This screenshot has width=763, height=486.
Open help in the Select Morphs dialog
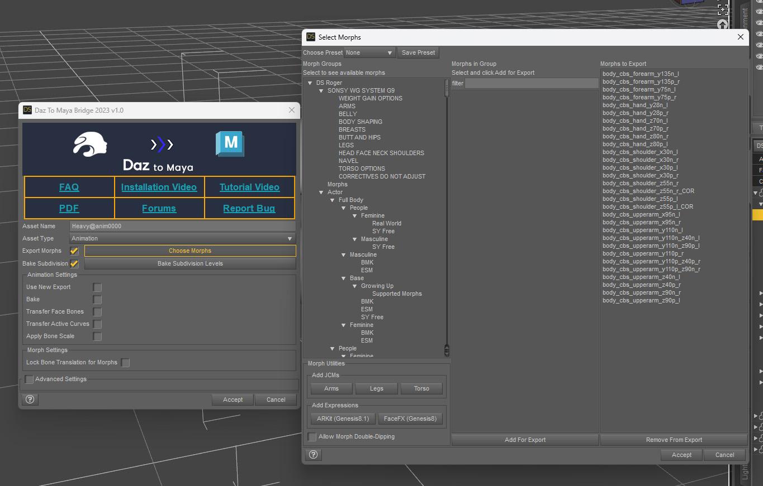point(314,455)
